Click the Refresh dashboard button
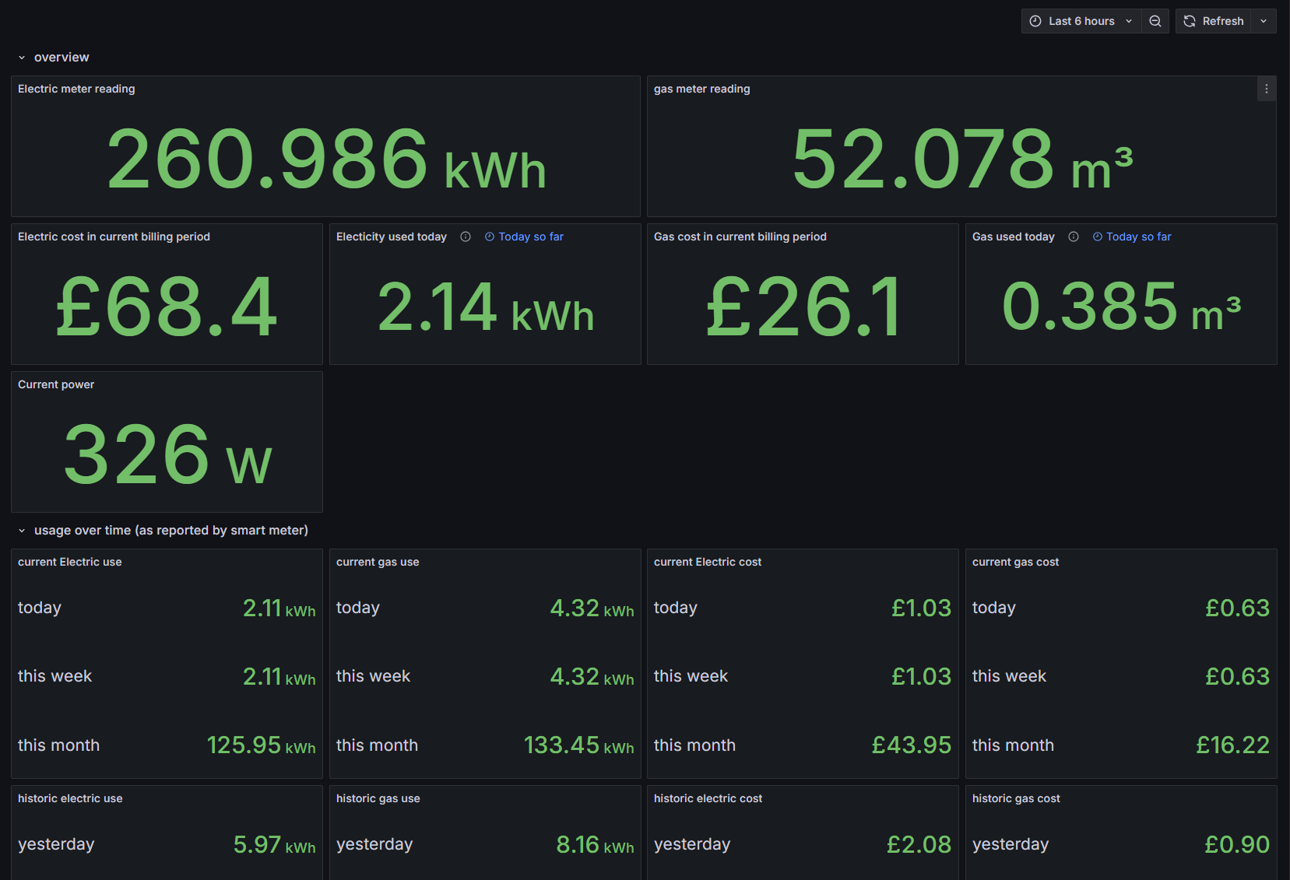 [x=1213, y=21]
